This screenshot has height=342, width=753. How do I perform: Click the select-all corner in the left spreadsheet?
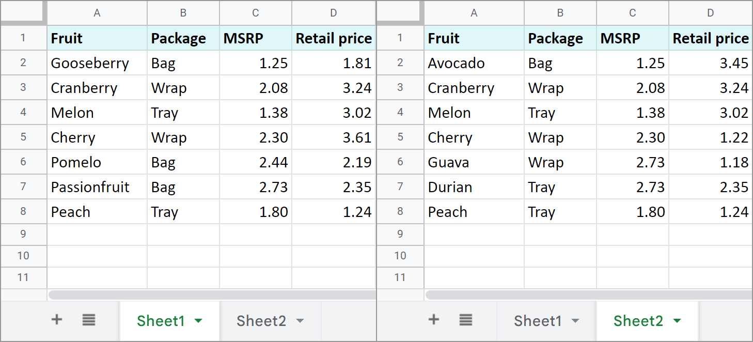click(x=24, y=12)
